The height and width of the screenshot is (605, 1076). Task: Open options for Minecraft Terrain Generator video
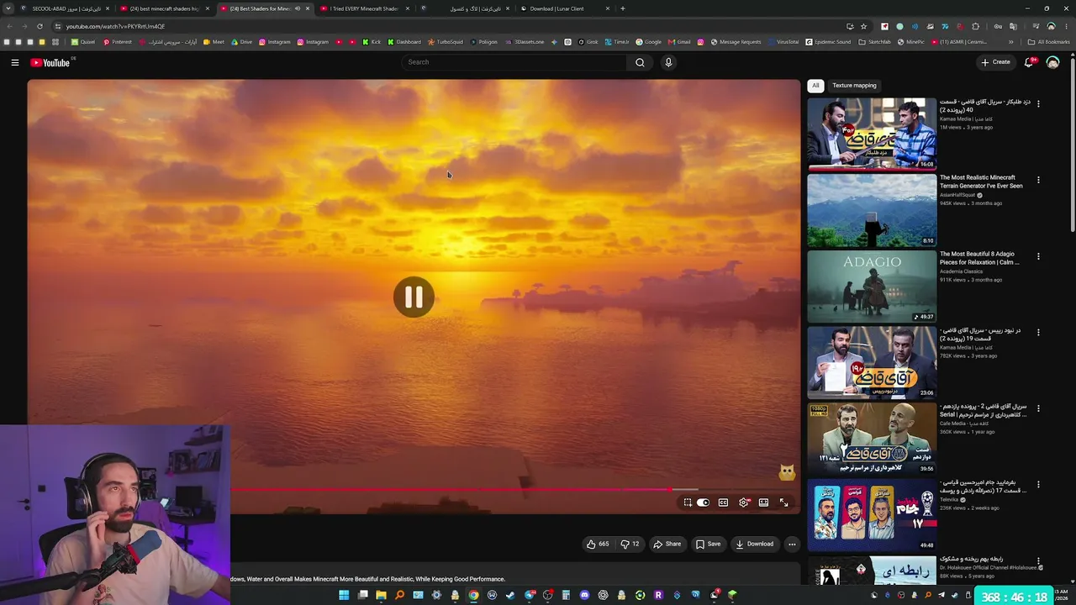(1038, 180)
